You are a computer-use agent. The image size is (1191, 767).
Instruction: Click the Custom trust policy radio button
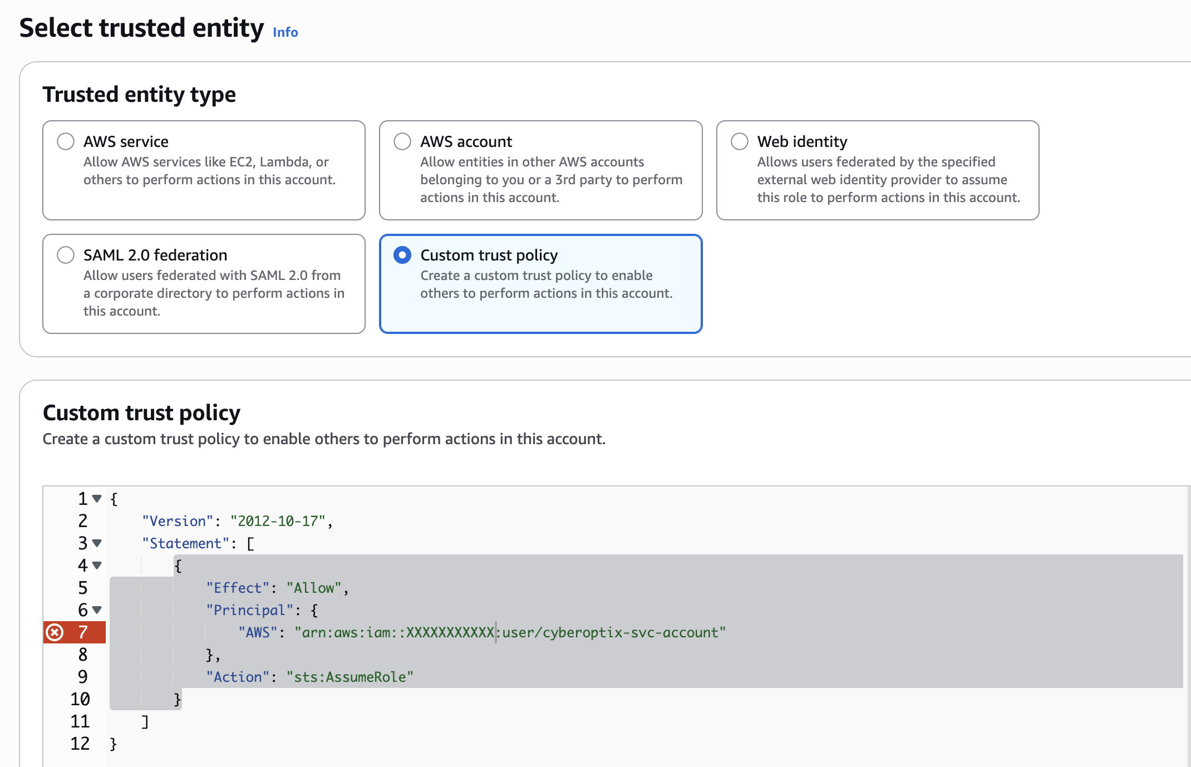(x=402, y=255)
